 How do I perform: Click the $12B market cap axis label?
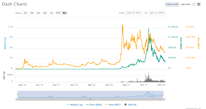pos(10,27)
